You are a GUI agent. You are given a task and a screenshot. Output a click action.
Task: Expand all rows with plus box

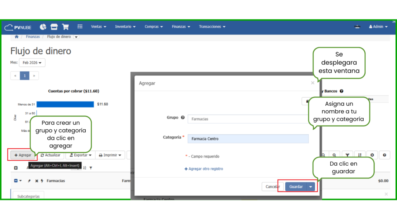[x=16, y=168]
